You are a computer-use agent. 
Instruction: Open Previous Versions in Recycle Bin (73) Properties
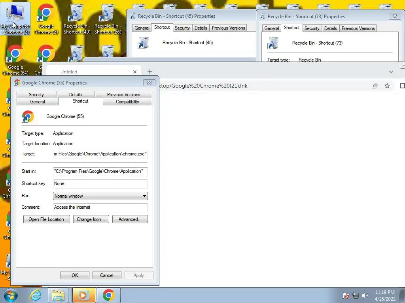(358, 28)
